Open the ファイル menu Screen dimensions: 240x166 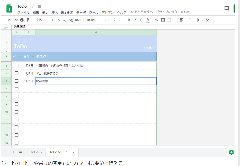point(23,12)
